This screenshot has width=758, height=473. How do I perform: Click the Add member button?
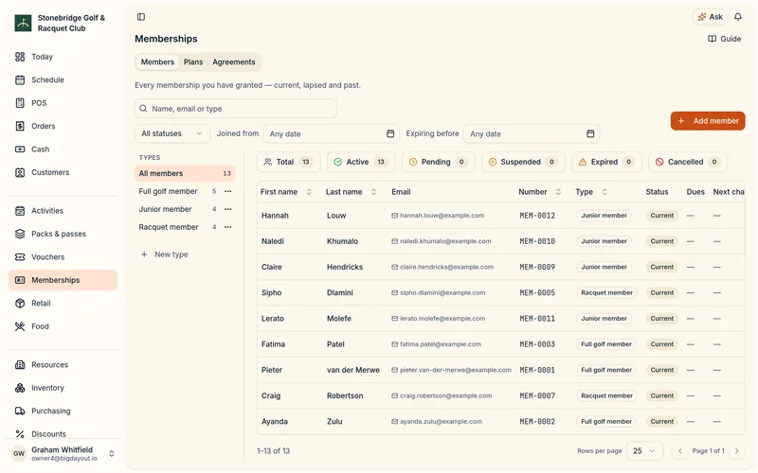click(x=708, y=121)
